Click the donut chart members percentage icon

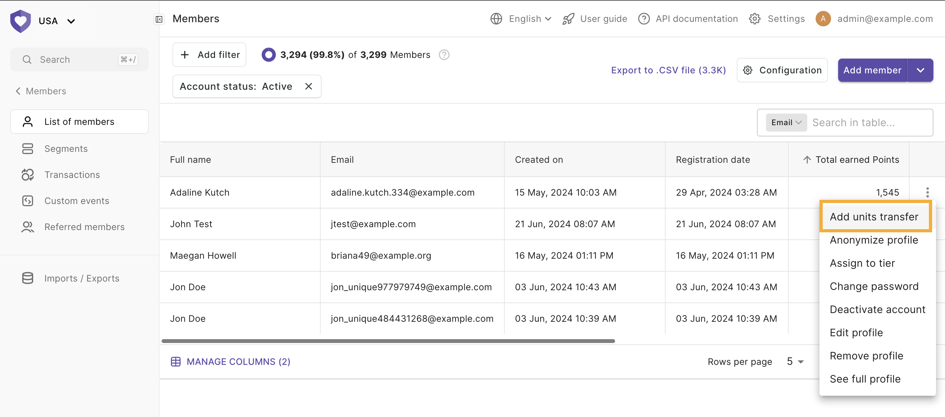pyautogui.click(x=268, y=55)
